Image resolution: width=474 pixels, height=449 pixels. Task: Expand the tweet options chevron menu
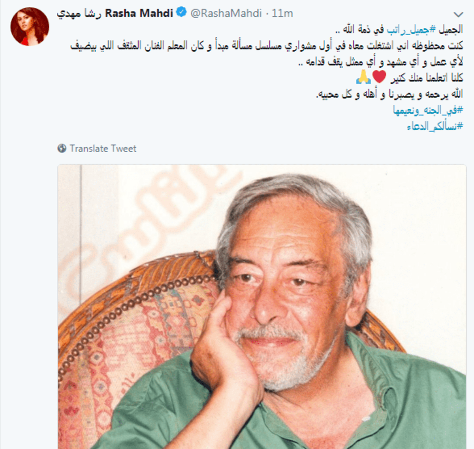458,15
